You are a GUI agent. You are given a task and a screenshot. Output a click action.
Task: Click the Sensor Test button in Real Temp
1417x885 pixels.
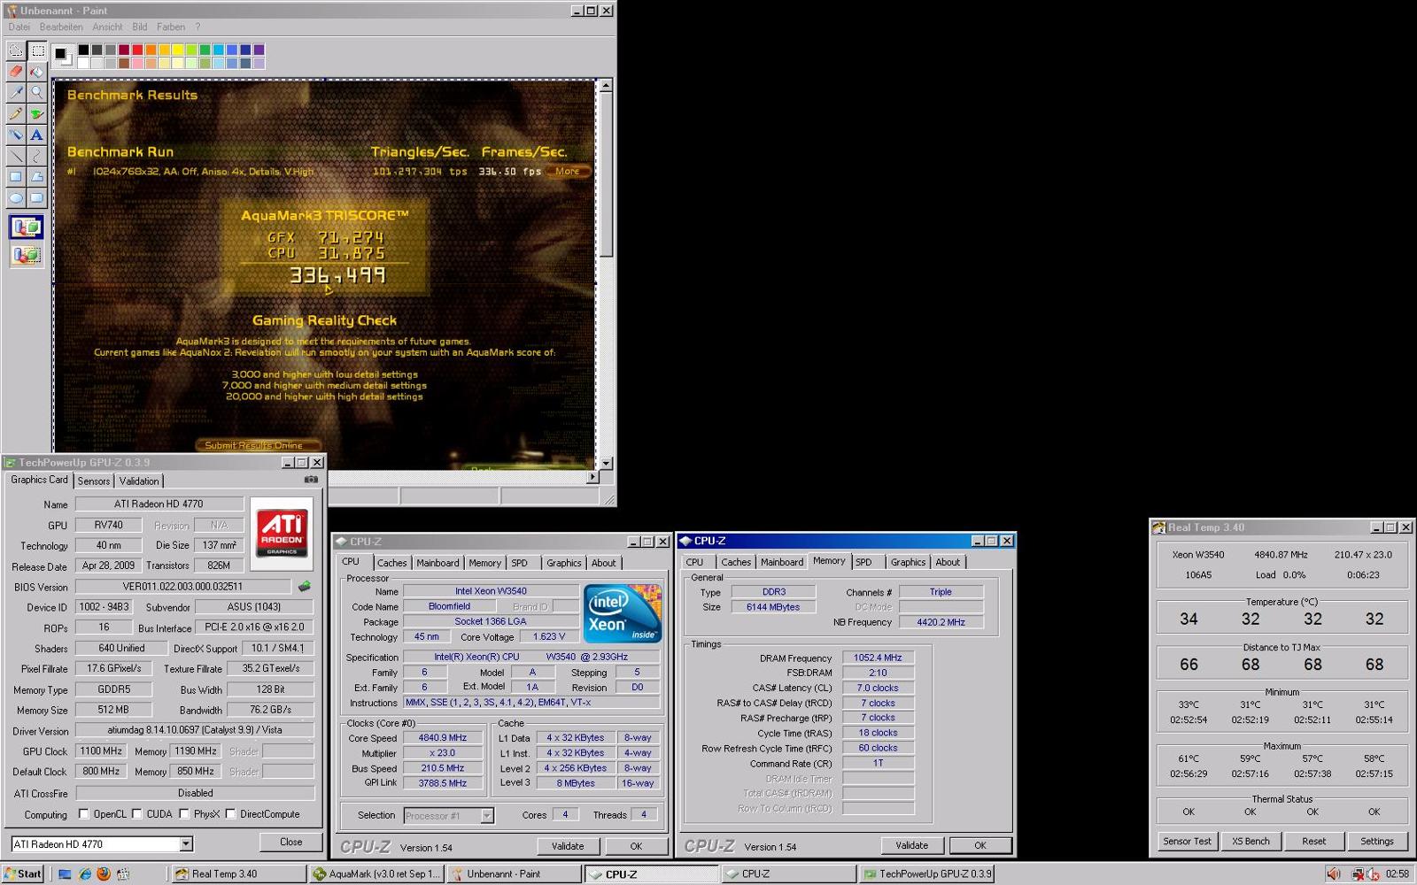1187,841
